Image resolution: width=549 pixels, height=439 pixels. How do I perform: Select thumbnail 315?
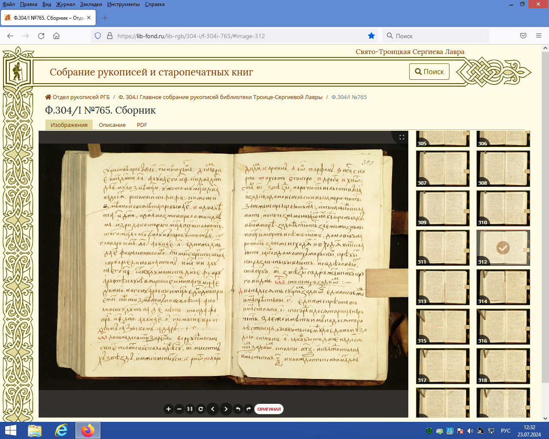[443, 326]
